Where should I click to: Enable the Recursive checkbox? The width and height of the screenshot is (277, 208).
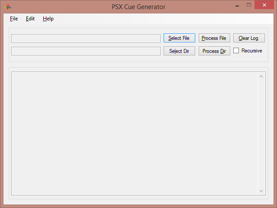point(236,51)
